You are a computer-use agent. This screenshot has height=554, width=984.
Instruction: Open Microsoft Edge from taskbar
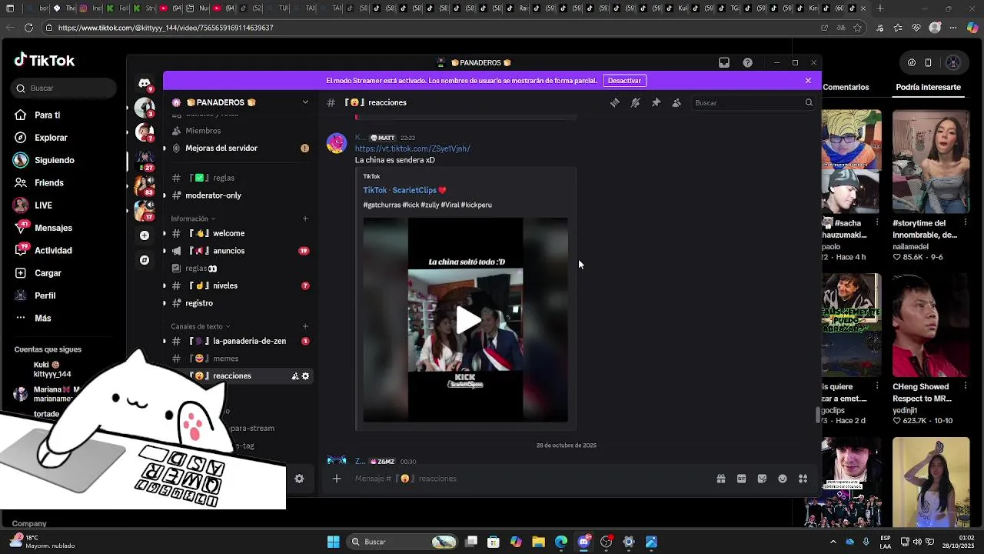[561, 542]
